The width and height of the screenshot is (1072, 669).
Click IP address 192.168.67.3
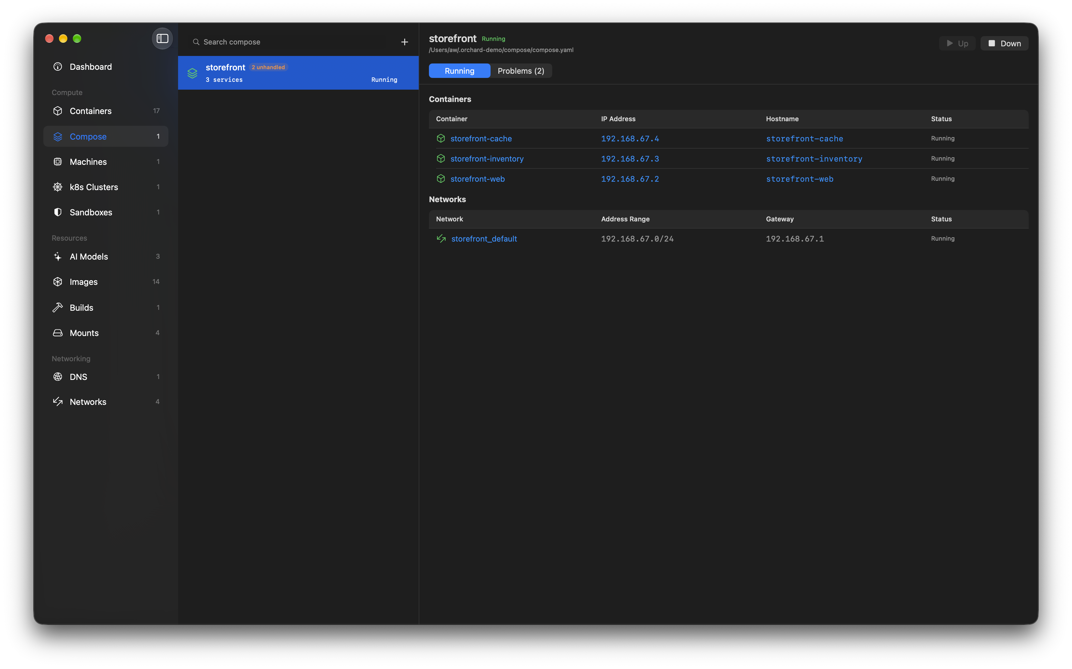pos(630,159)
